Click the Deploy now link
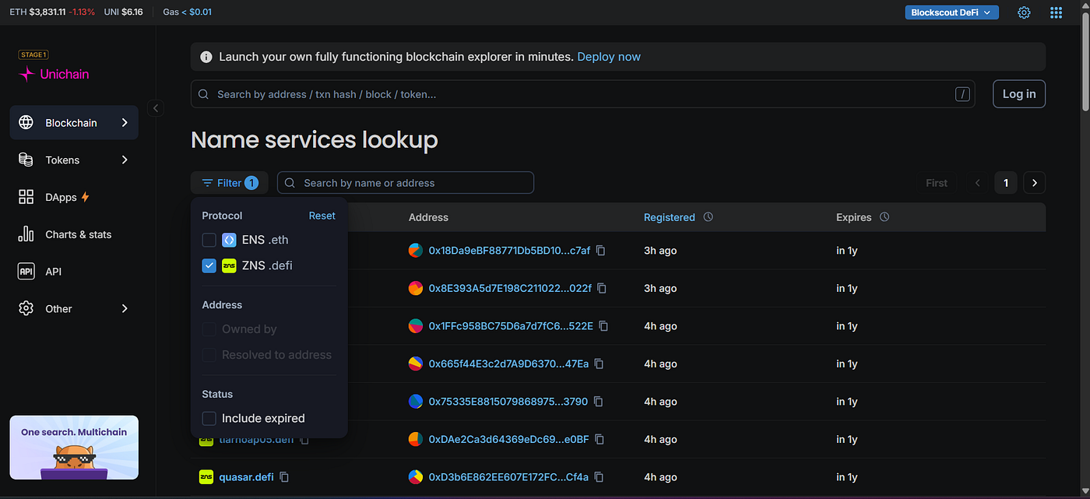Viewport: 1090px width, 499px height. coord(609,57)
